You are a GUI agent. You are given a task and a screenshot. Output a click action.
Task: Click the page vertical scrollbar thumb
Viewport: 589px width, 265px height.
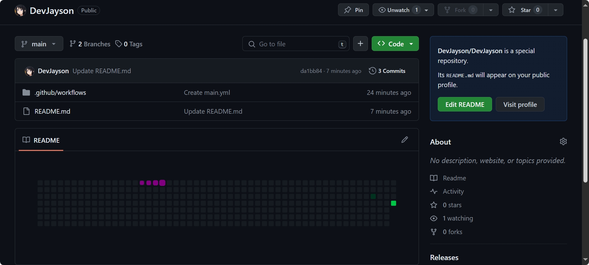tap(585, 111)
